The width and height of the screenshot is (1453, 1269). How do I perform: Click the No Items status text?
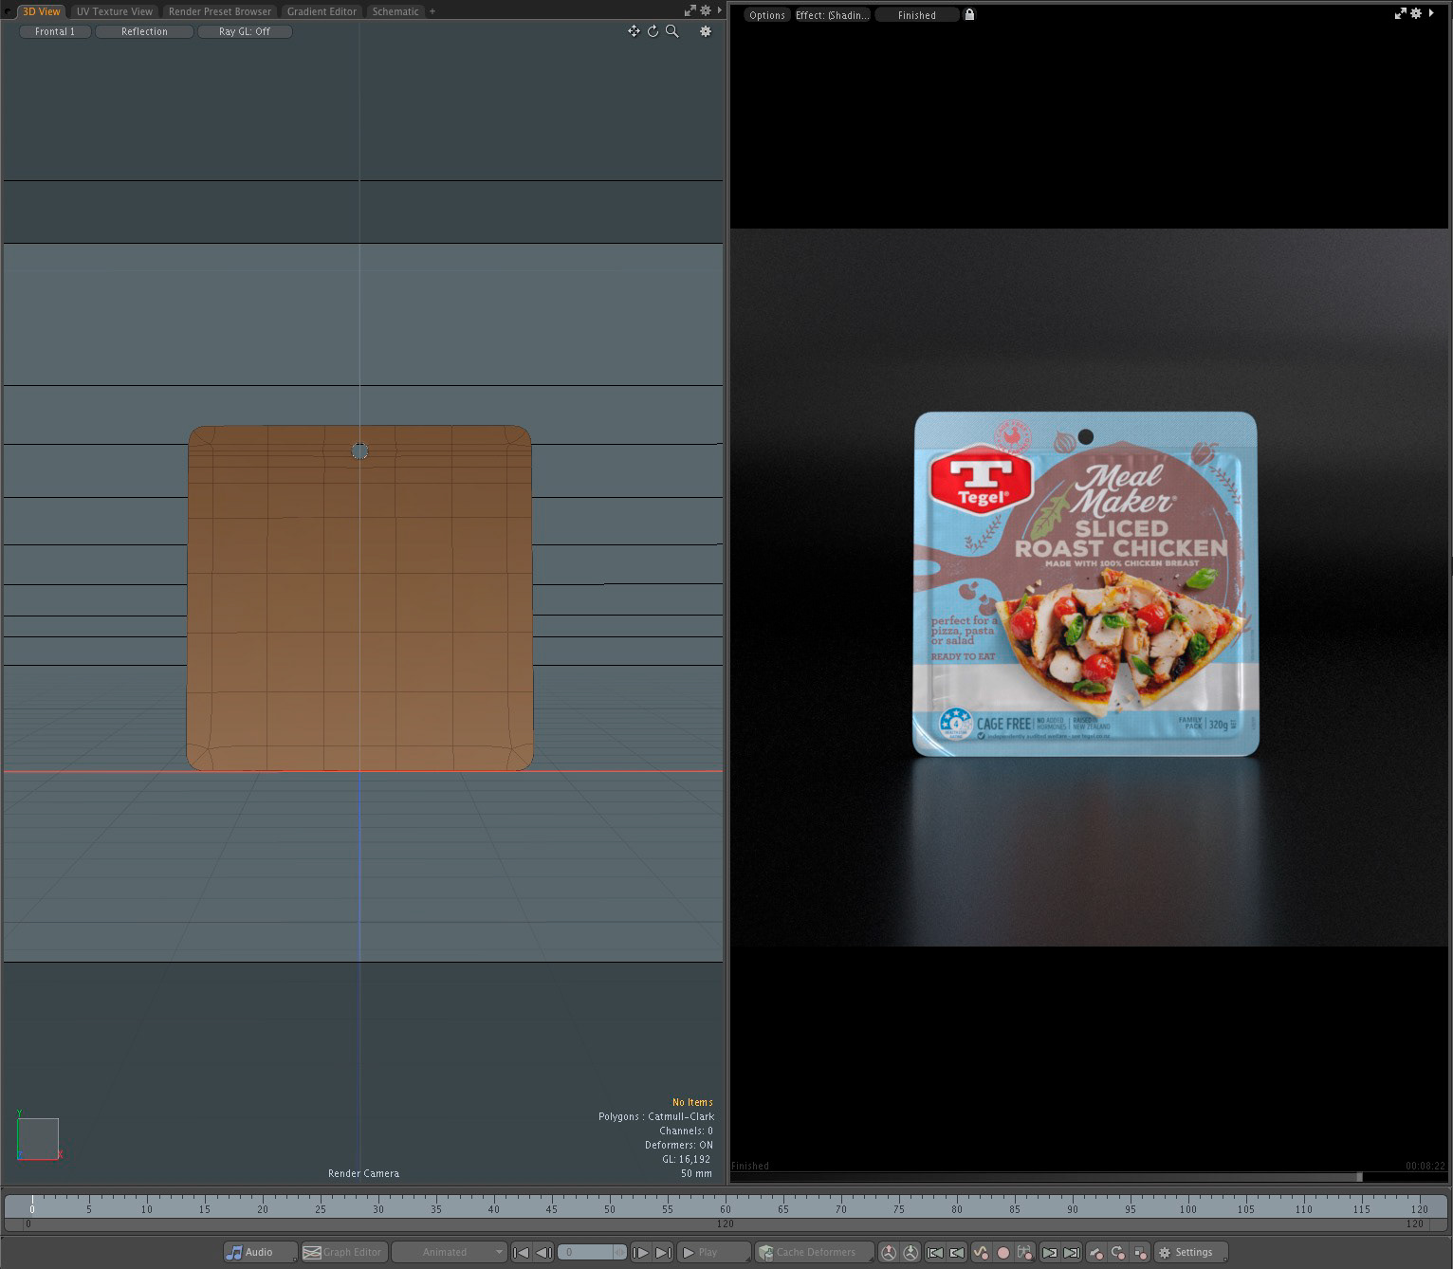[692, 1102]
